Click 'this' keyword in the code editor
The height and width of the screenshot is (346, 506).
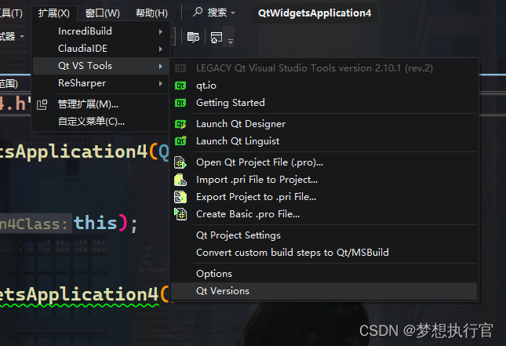[95, 223]
